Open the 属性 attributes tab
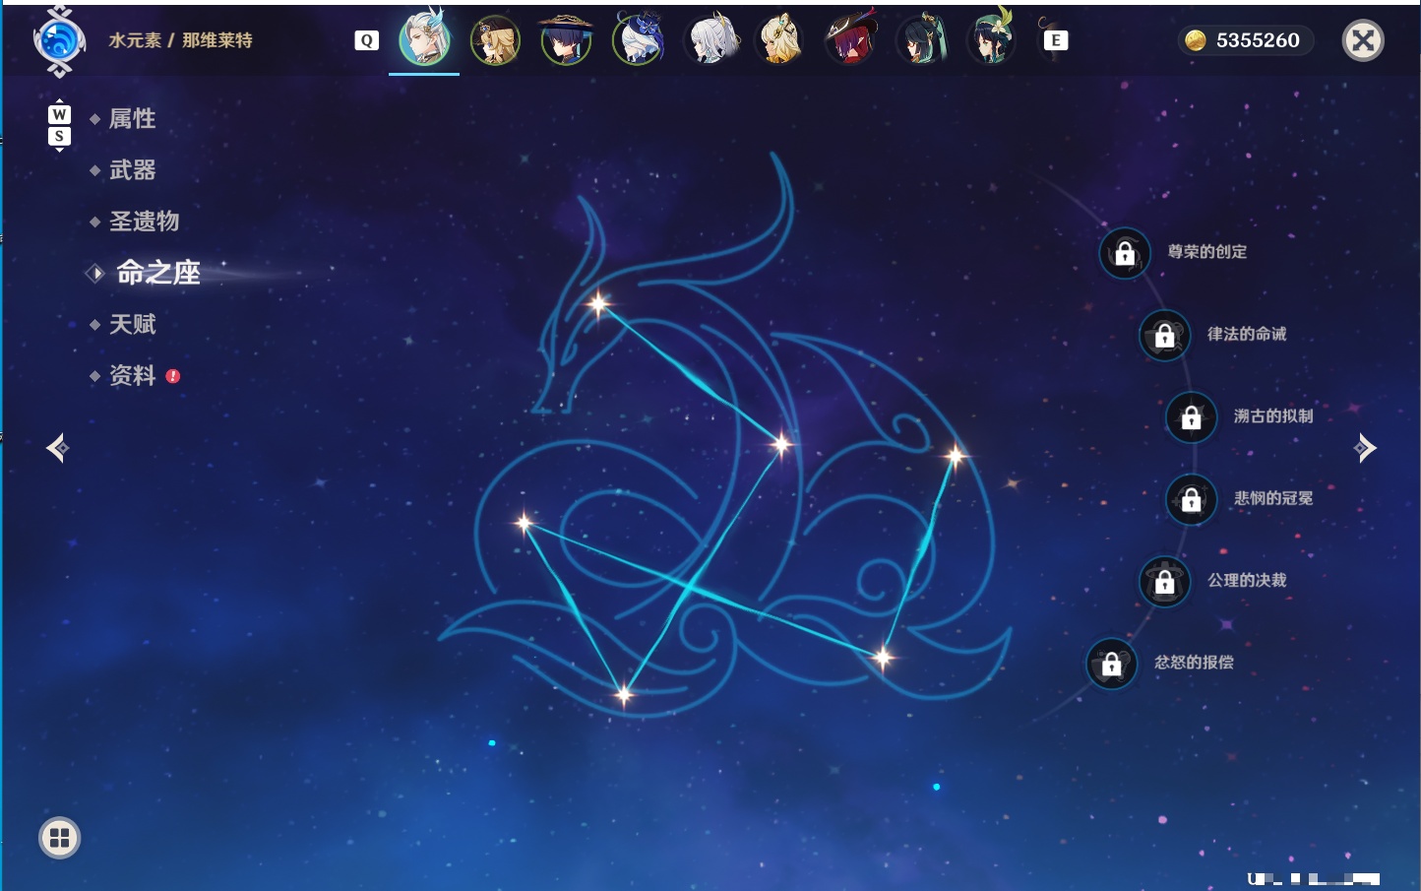 (132, 119)
